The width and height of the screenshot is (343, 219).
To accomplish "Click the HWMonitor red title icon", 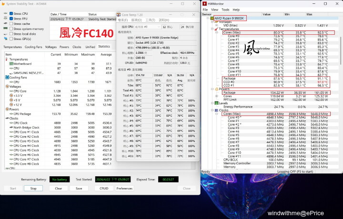I will [204, 4].
